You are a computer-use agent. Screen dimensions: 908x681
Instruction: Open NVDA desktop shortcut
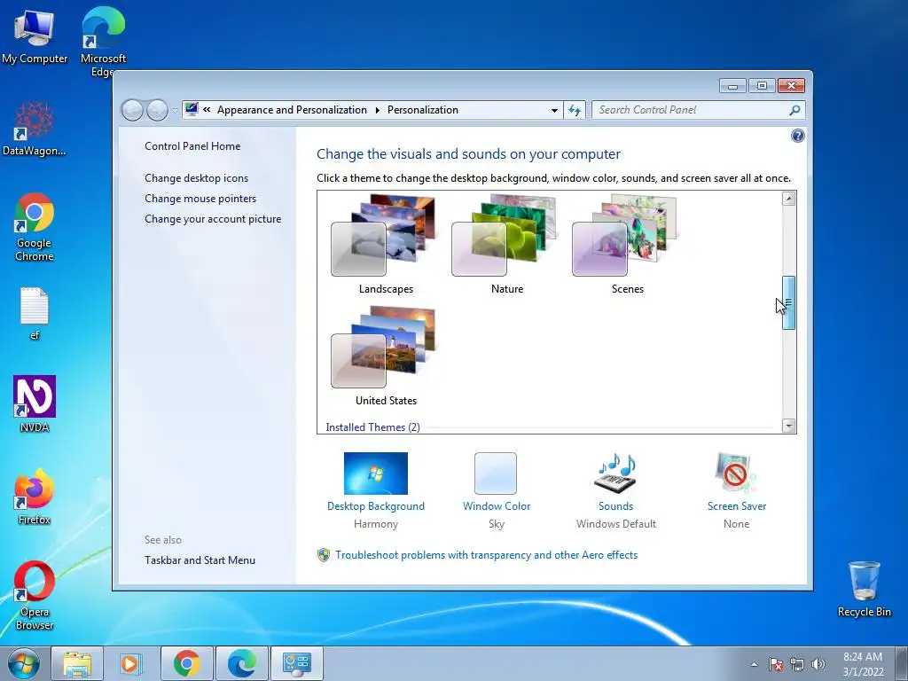click(x=35, y=403)
